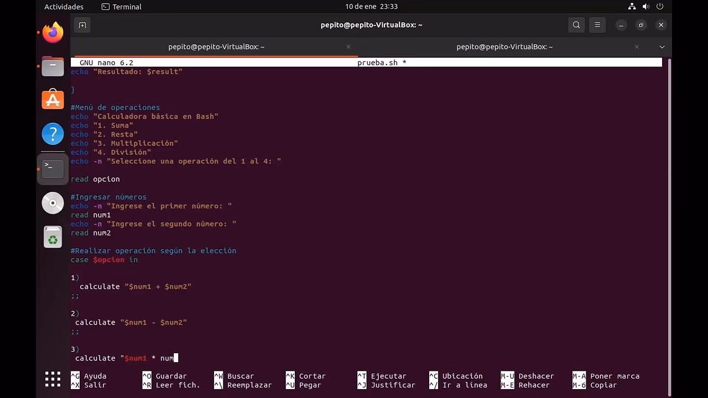Click the search icon in the terminal header
This screenshot has width=708, height=398.
[576, 25]
